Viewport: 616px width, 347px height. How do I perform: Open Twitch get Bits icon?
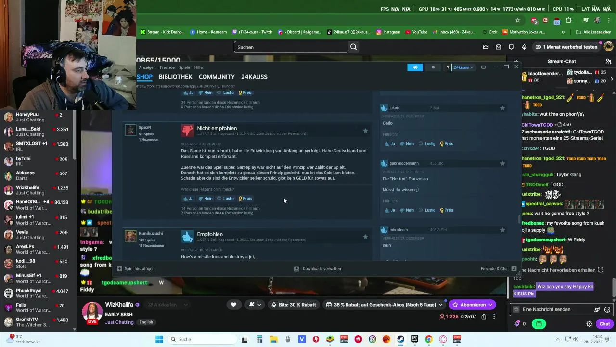point(524,47)
